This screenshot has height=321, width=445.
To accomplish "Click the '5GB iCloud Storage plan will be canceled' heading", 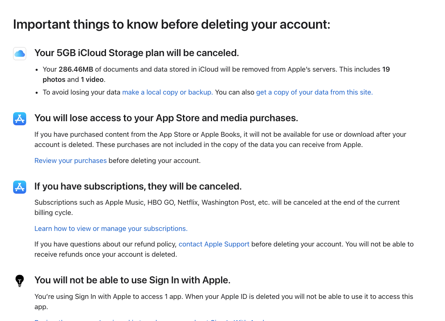I will point(136,53).
